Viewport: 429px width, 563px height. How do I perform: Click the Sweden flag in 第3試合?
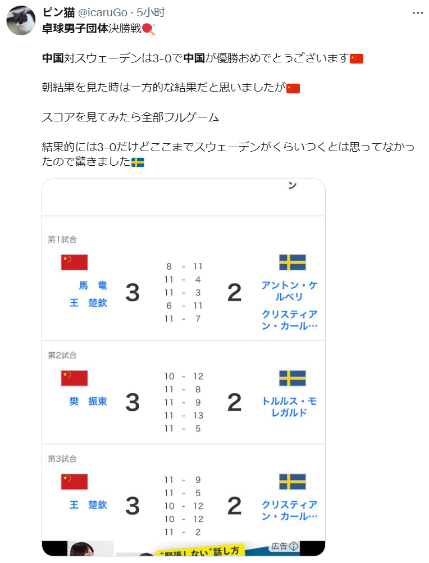293,482
